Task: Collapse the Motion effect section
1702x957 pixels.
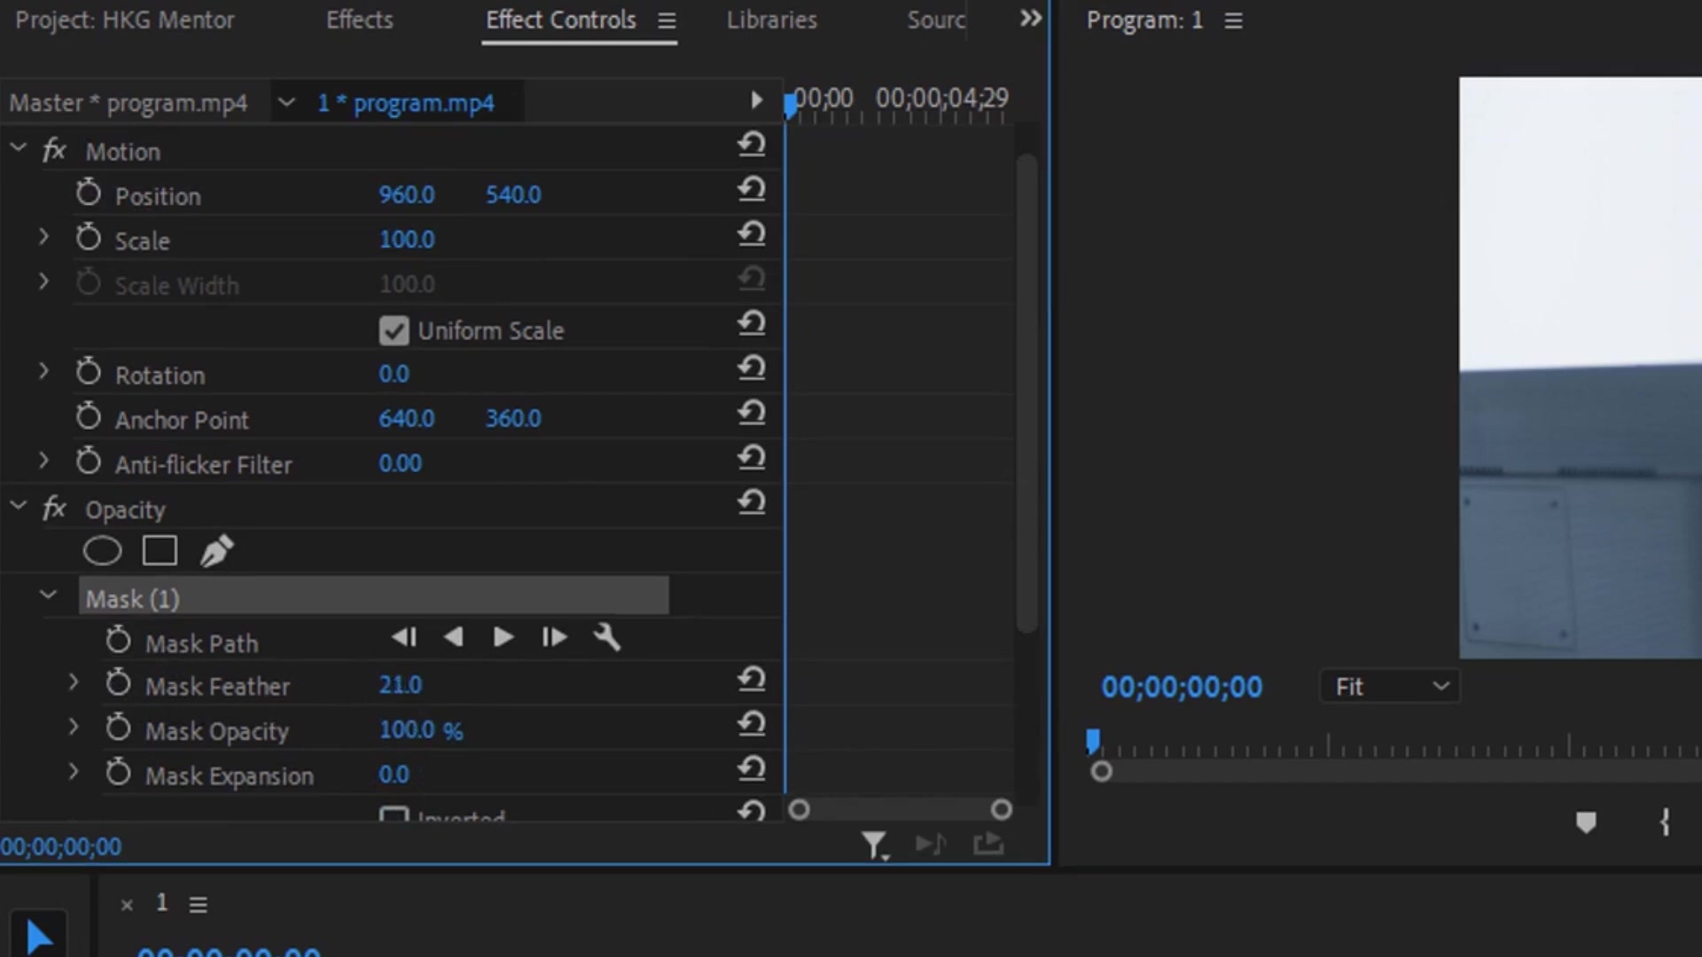Action: (18, 147)
